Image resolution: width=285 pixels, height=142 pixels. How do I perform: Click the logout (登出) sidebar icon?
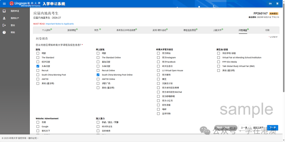[x=4, y=25]
